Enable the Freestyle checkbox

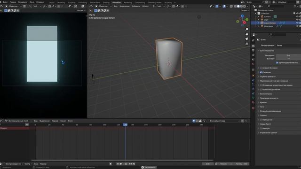click(x=261, y=128)
